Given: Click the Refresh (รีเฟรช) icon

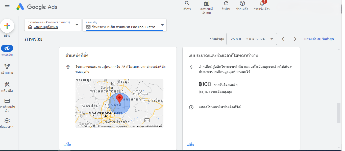Looking at the screenshot, I should pos(226,4).
